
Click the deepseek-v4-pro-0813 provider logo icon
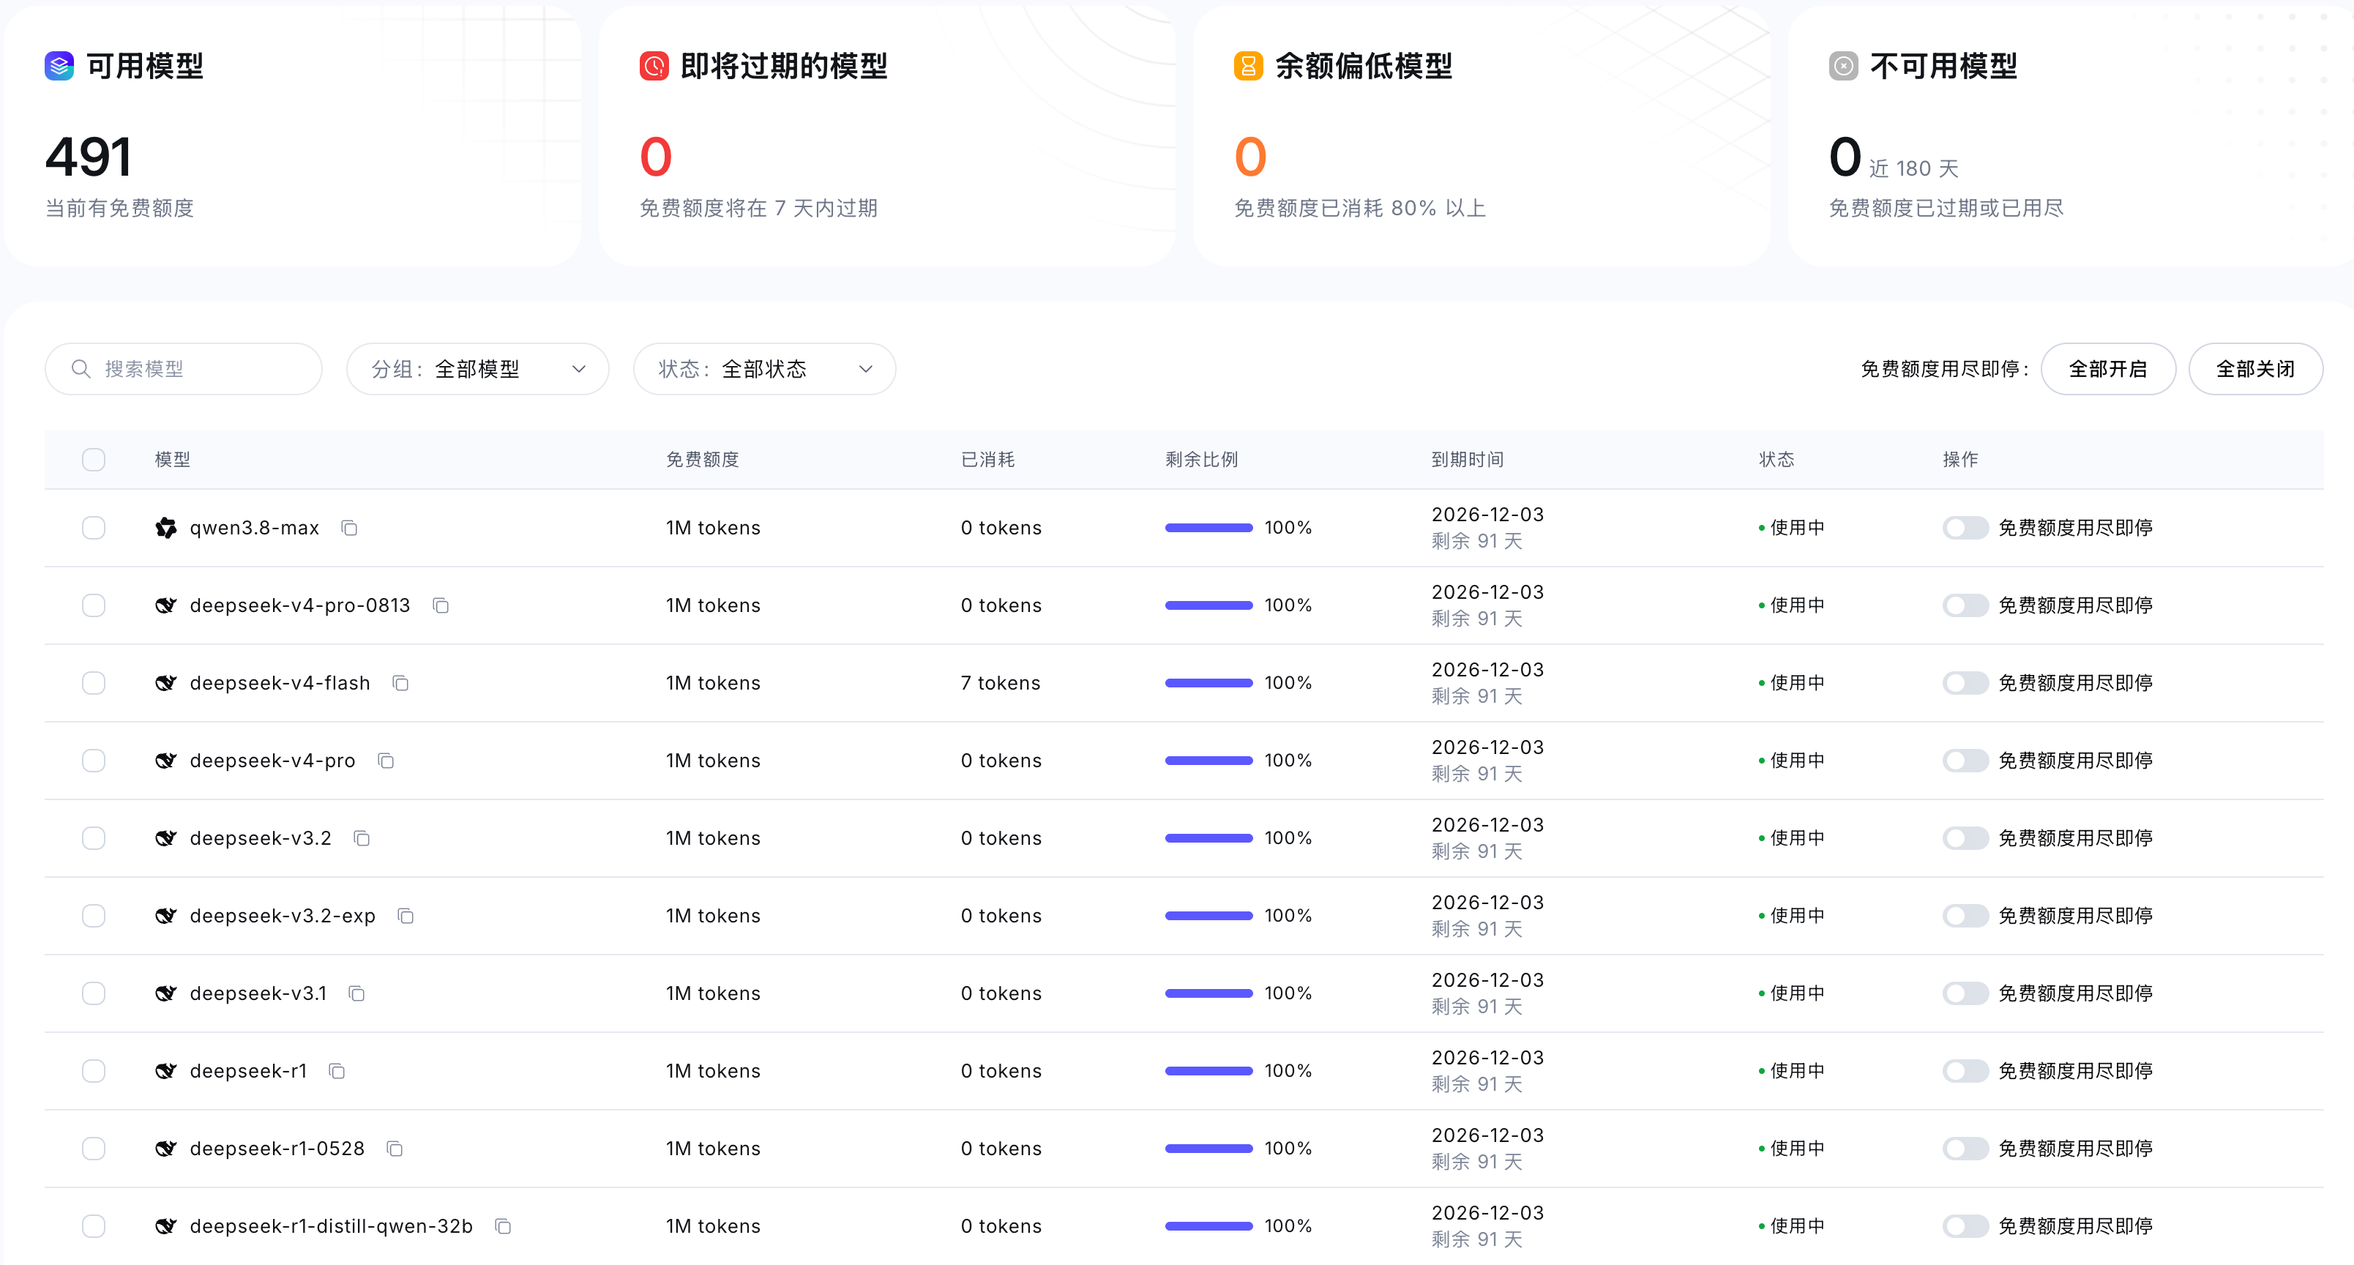point(165,606)
